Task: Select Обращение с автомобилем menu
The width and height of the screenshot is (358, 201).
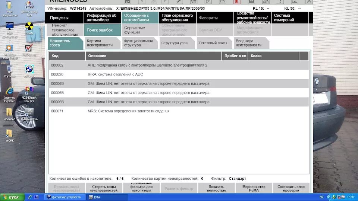Action: [x=140, y=18]
